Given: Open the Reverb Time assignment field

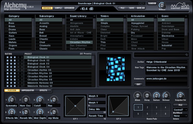Looking at the screenshot, I should click(97, 116).
